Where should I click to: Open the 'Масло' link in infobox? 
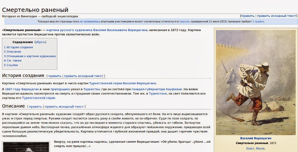261,149
